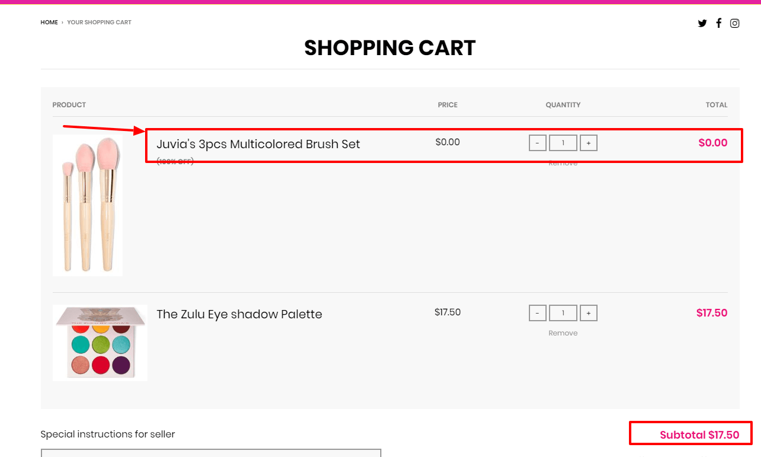Open The Zulu Eye shadow Palette product

coord(239,314)
